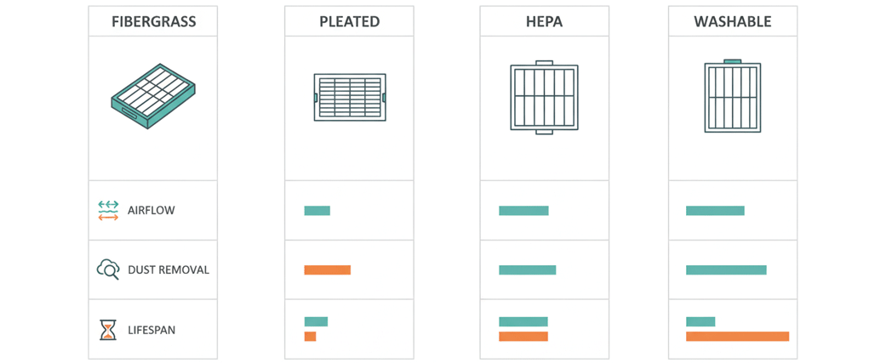Viewport: 869px width, 363px height.
Task: Click the Airflow arrows icon
Action: (108, 211)
